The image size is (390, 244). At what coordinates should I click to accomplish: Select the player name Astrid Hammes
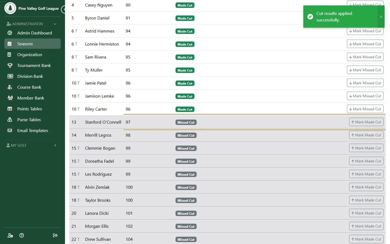coord(100,31)
